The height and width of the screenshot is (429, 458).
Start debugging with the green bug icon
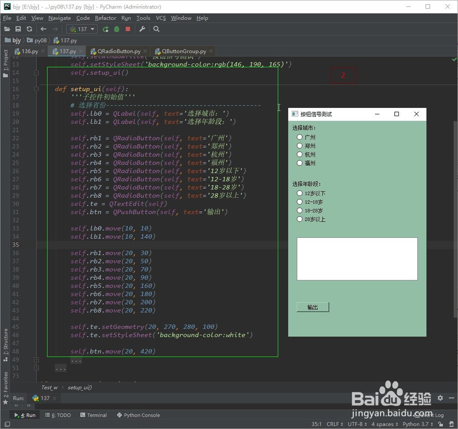coord(116,29)
